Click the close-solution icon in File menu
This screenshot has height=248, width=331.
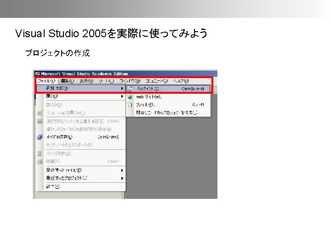coord(40,113)
